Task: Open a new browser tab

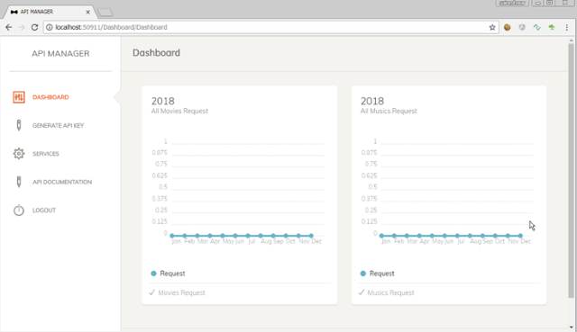Action: click(x=105, y=13)
